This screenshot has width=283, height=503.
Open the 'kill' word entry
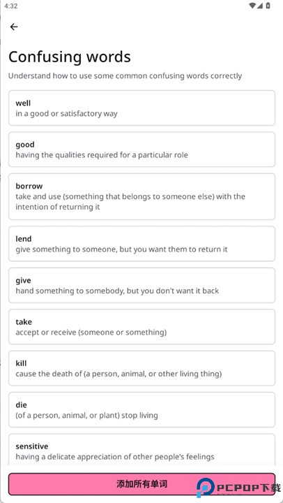(141, 368)
